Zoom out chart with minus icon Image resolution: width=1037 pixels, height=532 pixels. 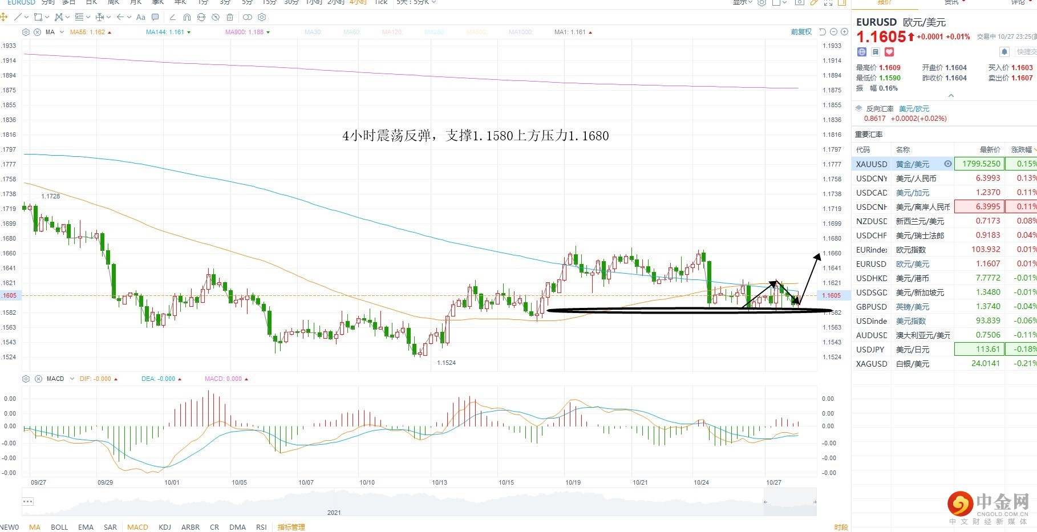click(x=833, y=32)
